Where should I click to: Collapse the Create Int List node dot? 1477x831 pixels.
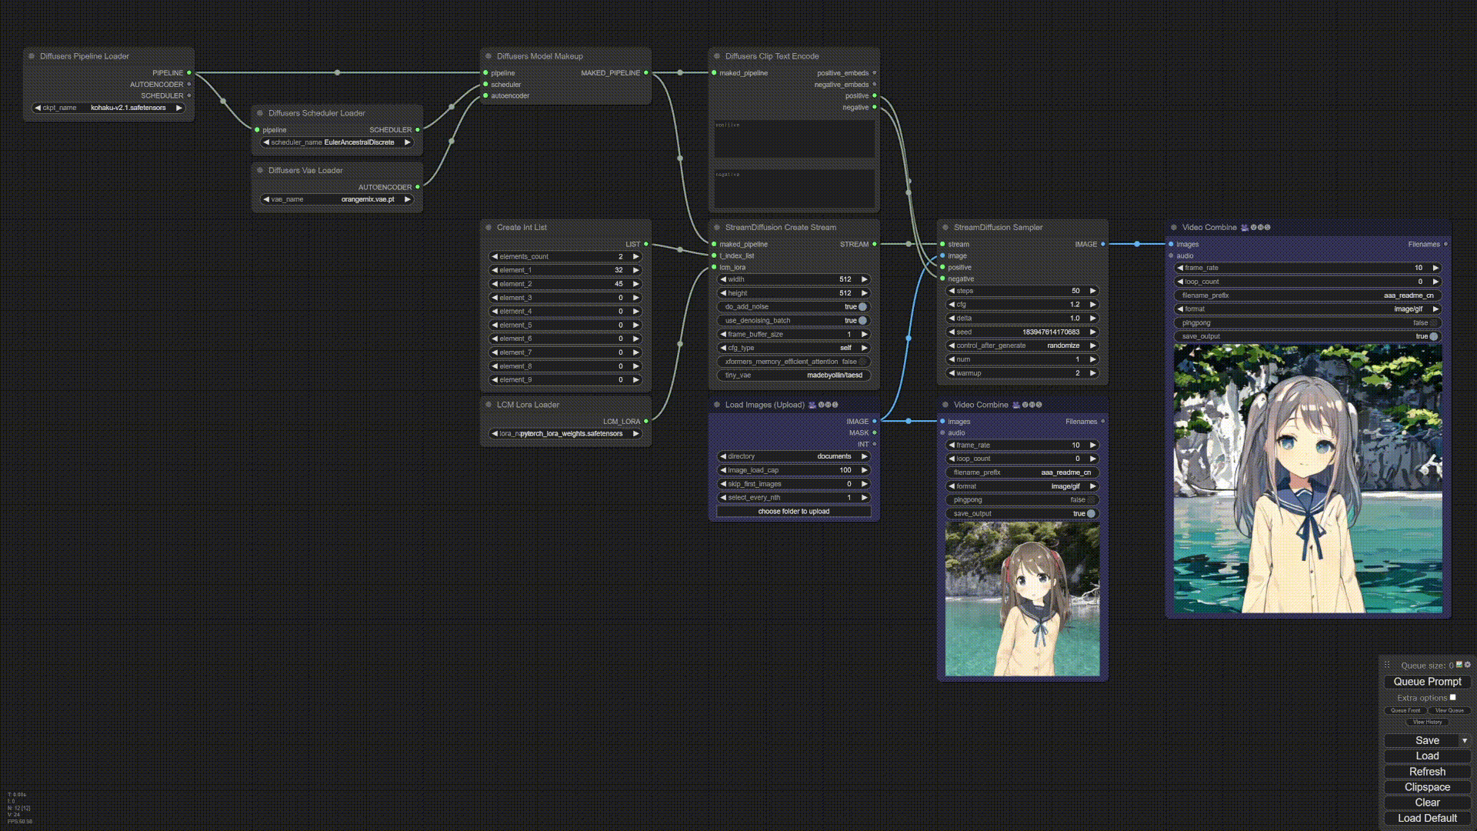pos(488,228)
